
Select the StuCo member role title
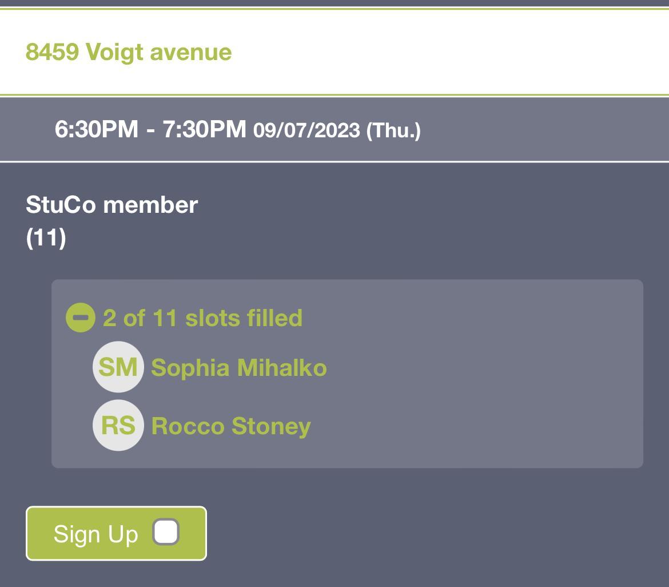click(x=112, y=204)
